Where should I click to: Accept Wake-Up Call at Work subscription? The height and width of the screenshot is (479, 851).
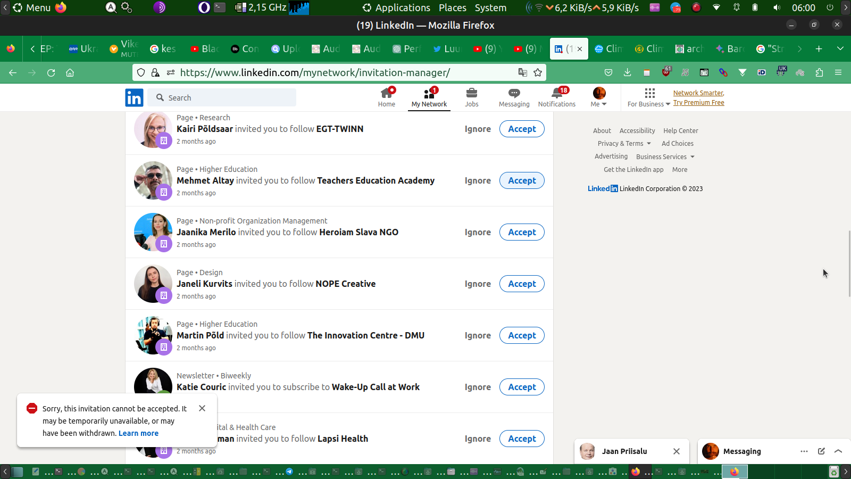pos(522,387)
